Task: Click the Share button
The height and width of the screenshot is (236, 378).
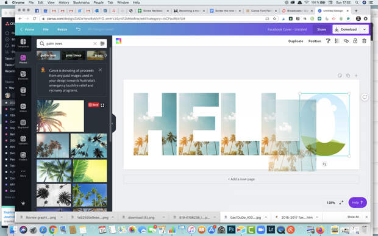Action: [x=321, y=29]
